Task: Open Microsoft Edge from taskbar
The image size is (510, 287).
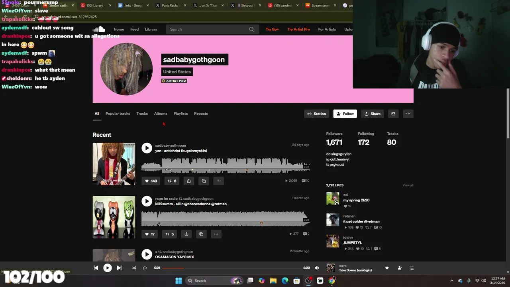Action: coord(285,281)
